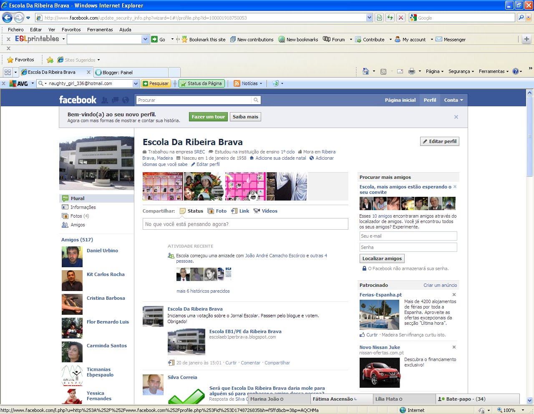Click the green Refresh page icon
This screenshot has height=414, width=534.
coord(390,18)
